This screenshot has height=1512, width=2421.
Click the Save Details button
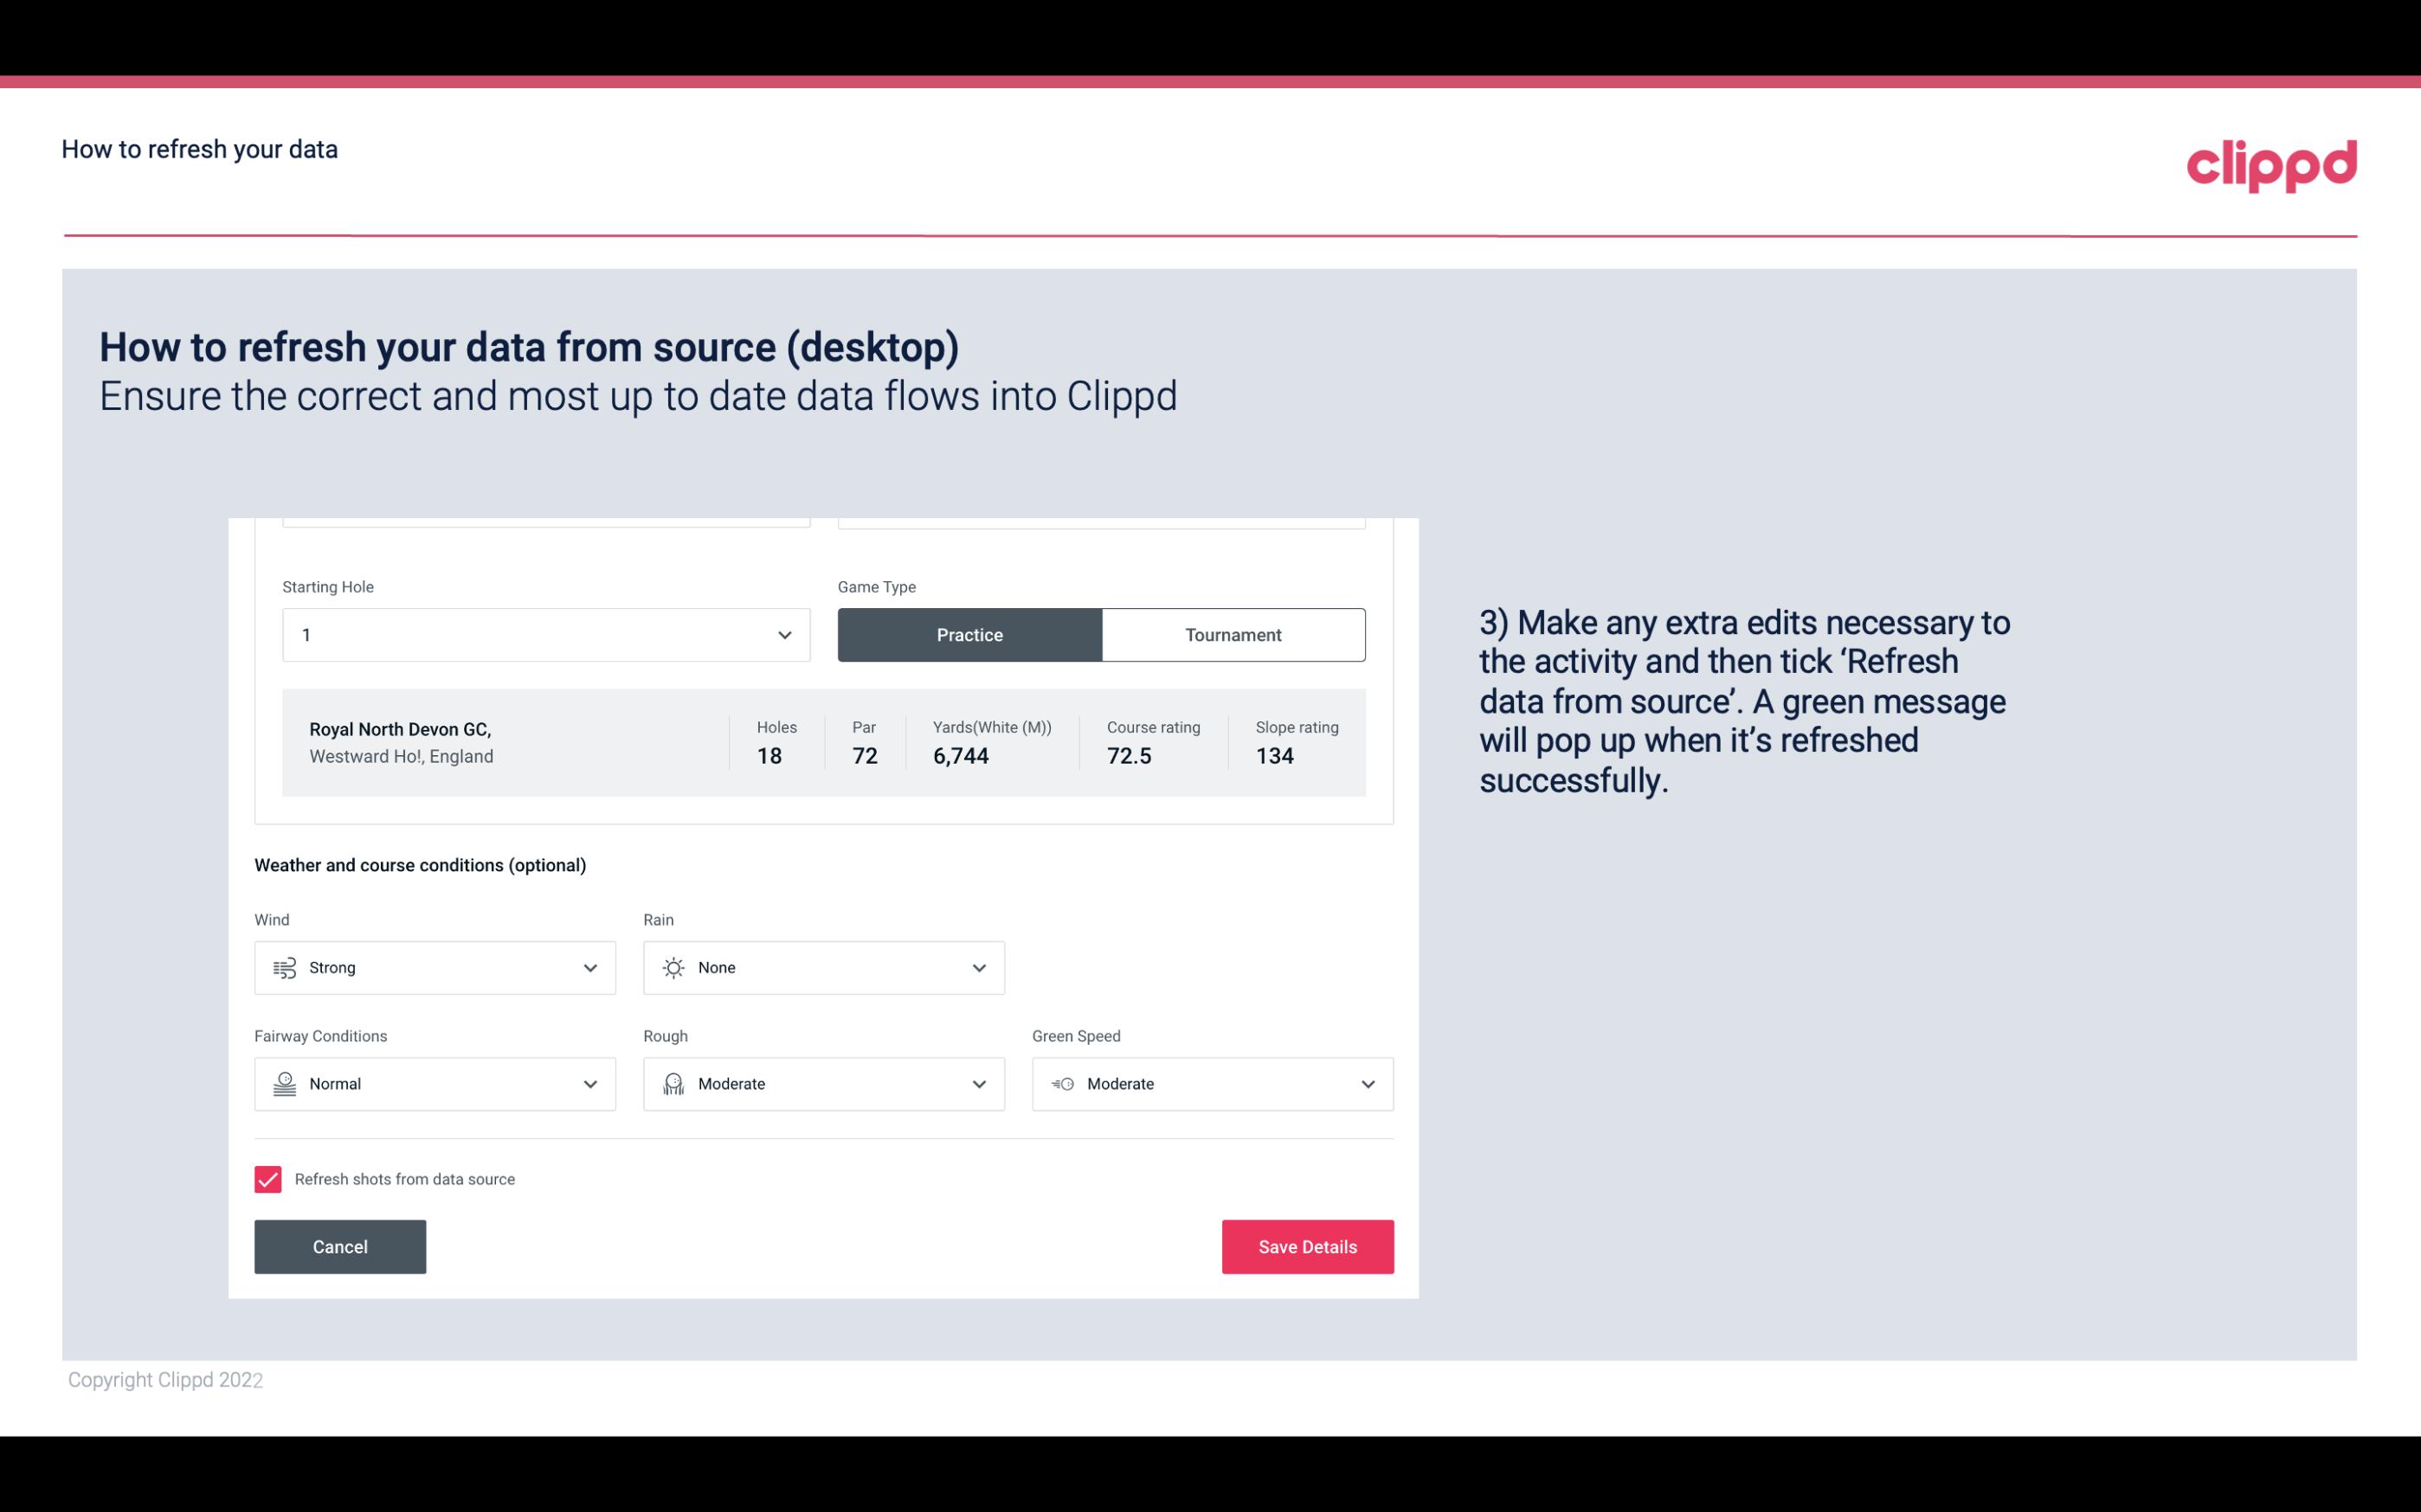[1307, 1246]
